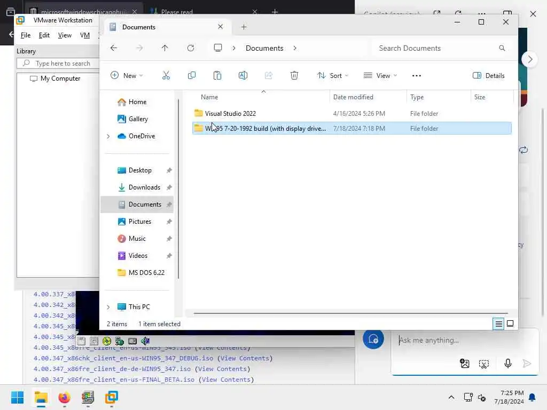Switch to details list view icon in status bar
The image size is (547, 410).
[x=499, y=324]
